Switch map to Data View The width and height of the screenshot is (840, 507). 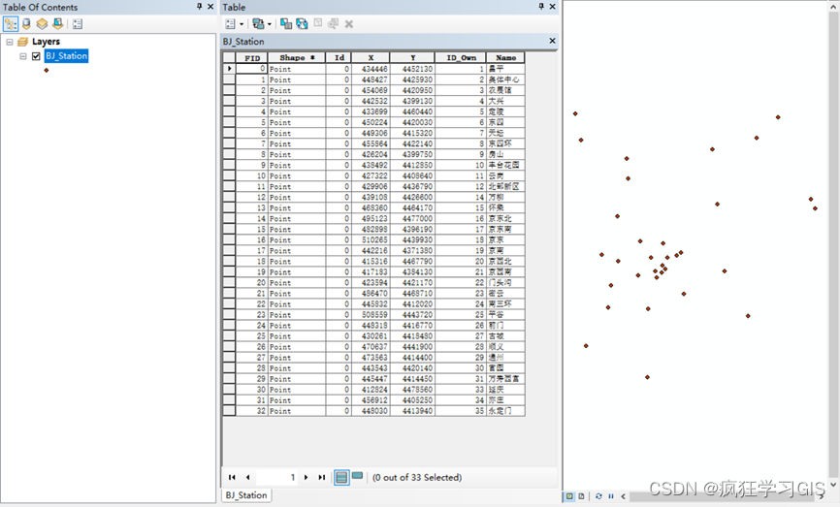click(x=569, y=496)
